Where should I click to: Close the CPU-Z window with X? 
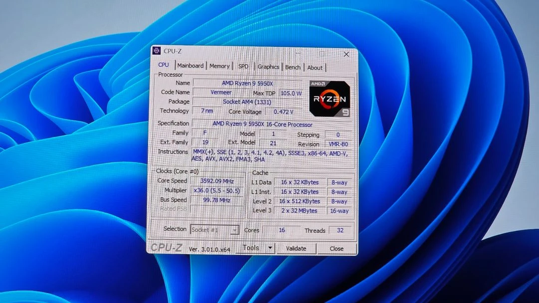(x=346, y=54)
